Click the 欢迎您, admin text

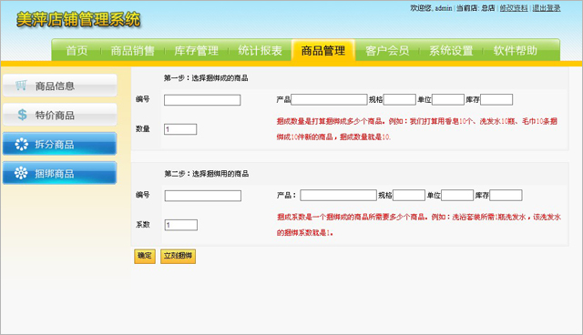pyautogui.click(x=431, y=8)
